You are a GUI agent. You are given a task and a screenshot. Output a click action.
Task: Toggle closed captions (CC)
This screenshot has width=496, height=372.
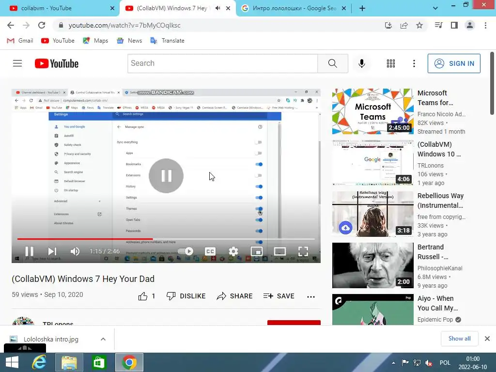[210, 251]
